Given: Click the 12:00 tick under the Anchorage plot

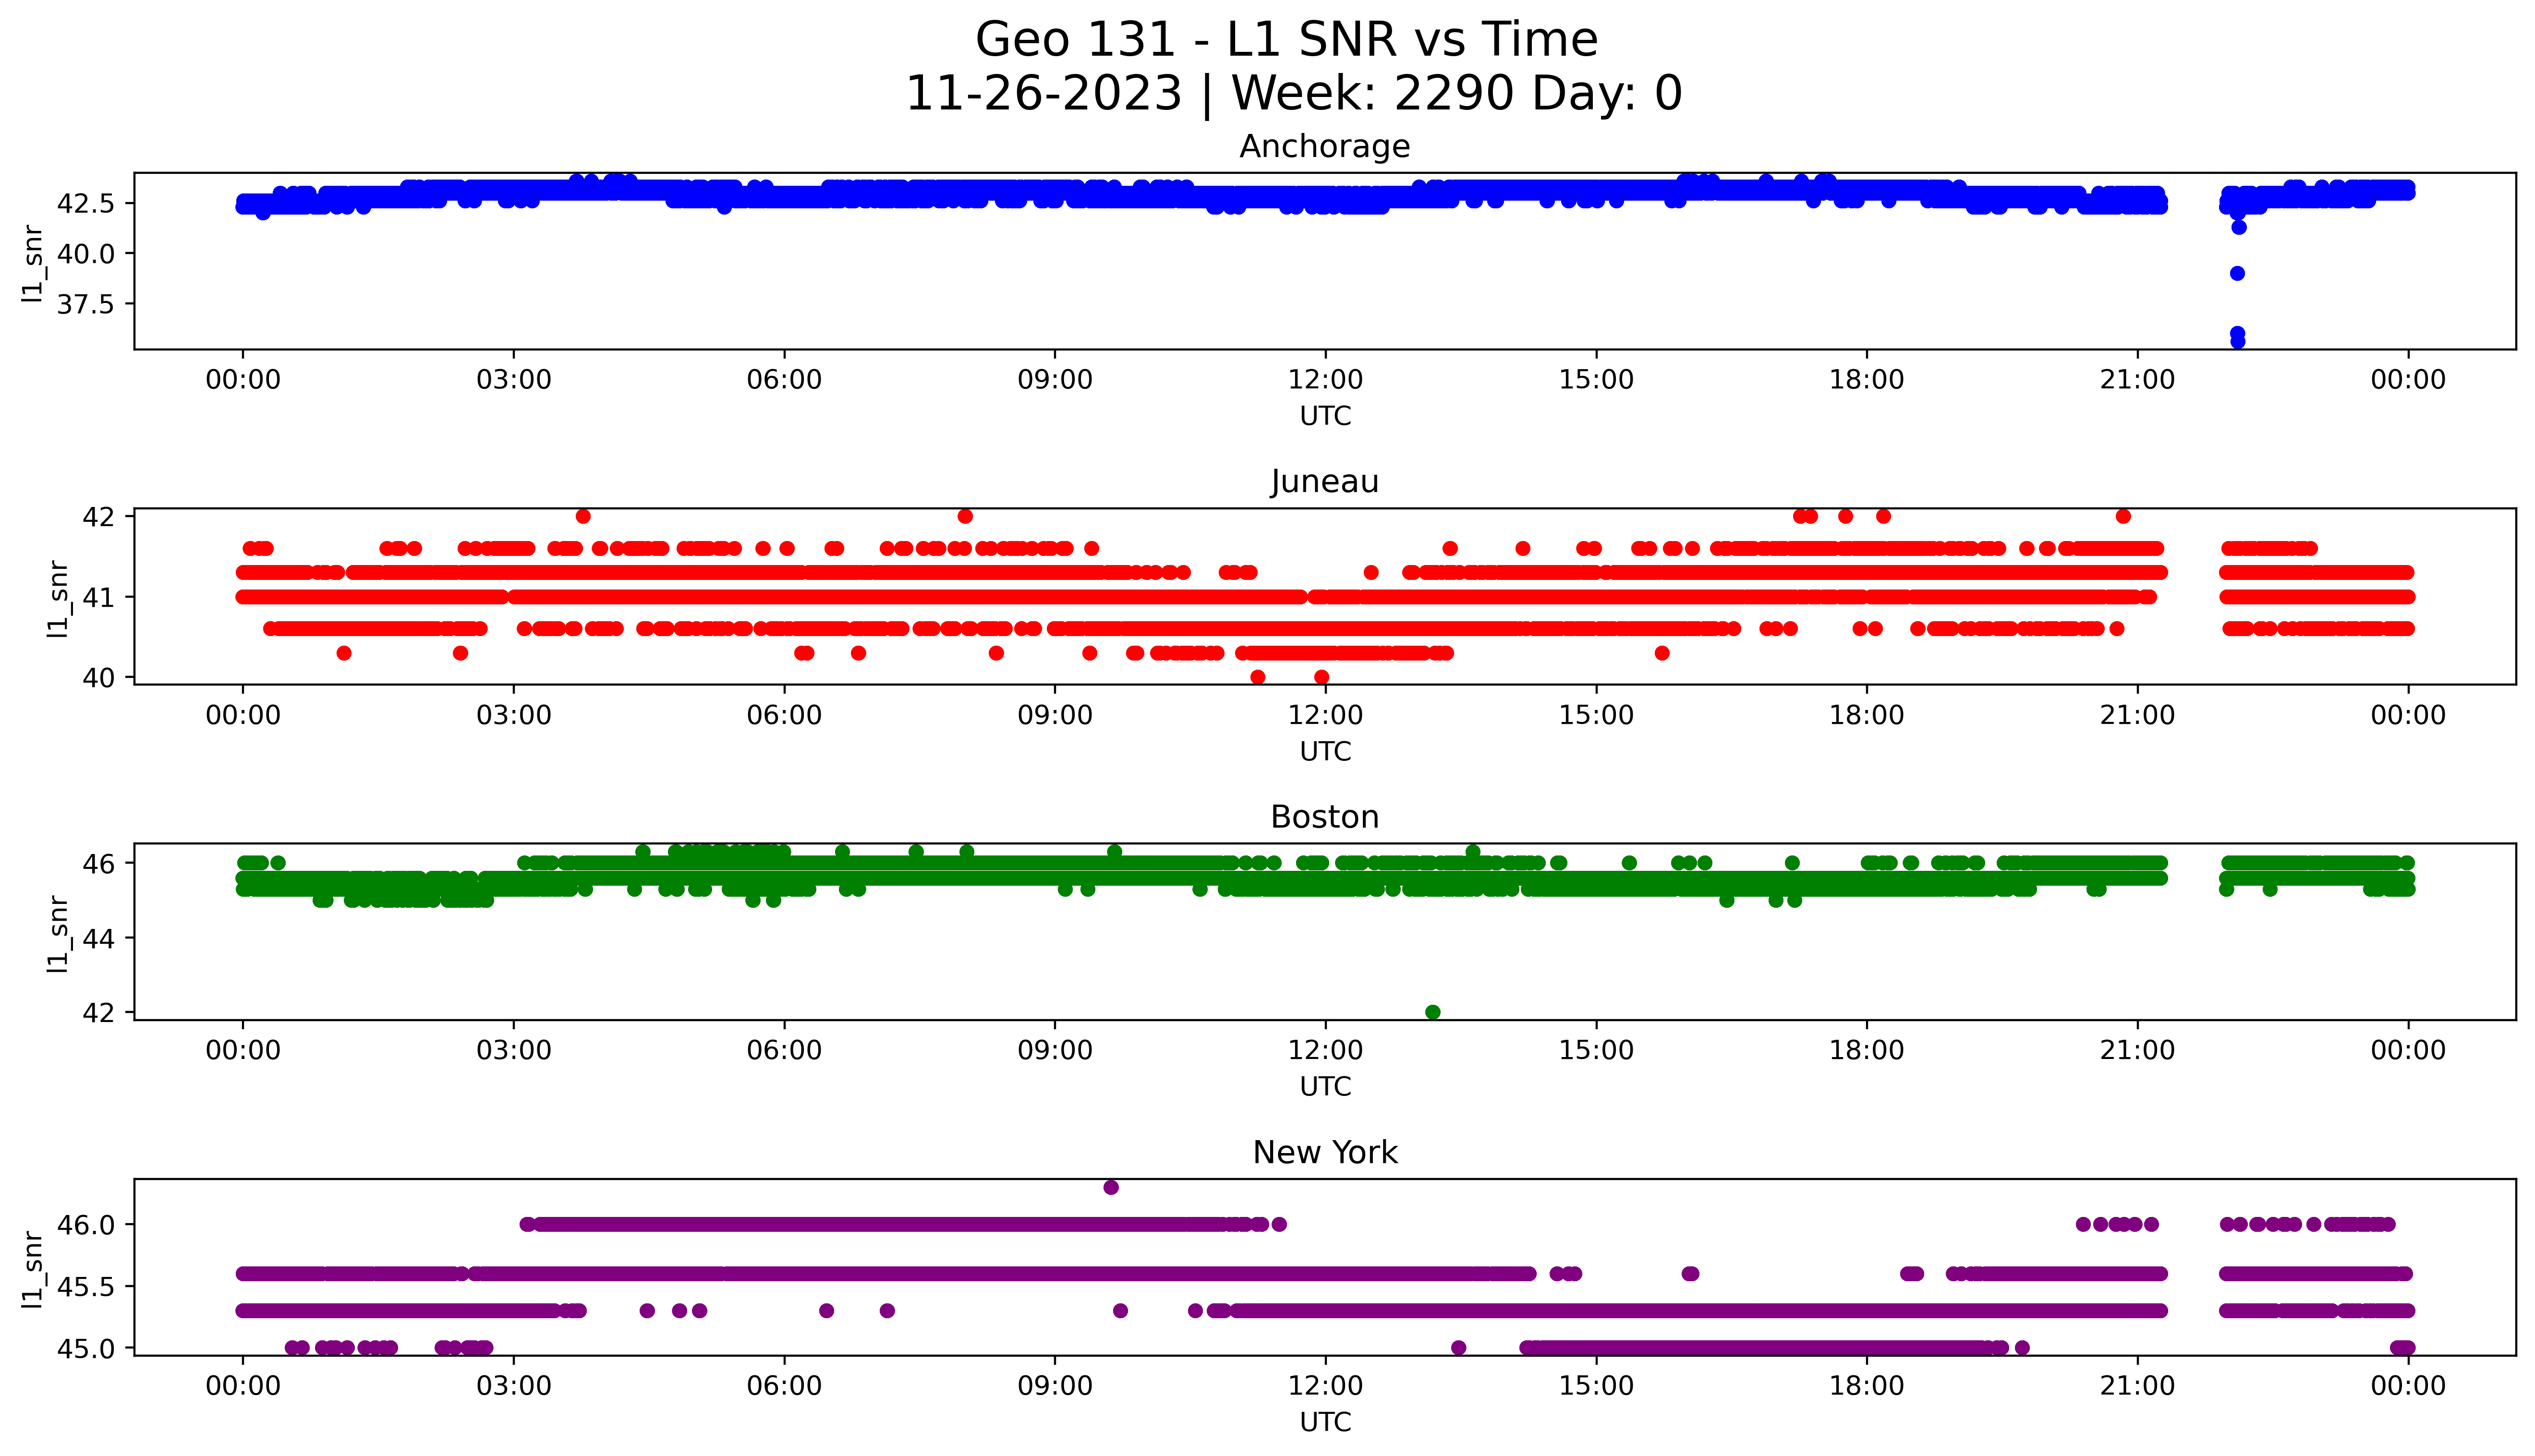Looking at the screenshot, I should (1325, 380).
